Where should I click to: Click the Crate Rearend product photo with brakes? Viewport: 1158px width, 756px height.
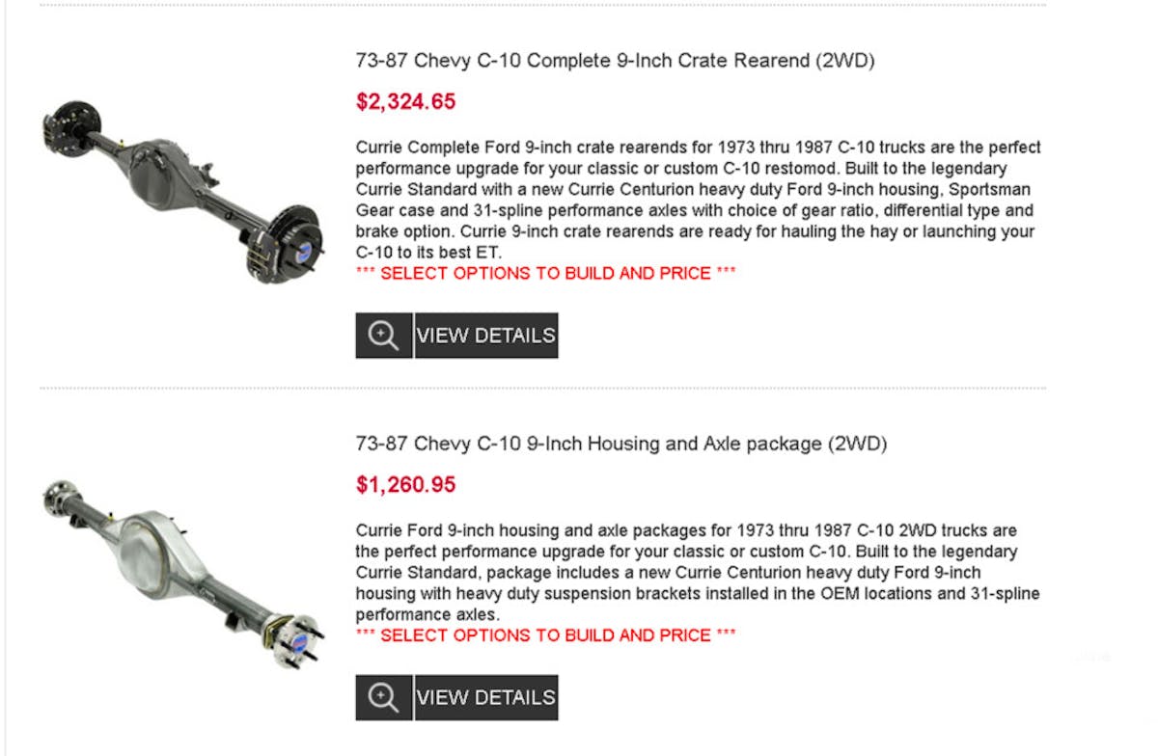[x=183, y=190]
